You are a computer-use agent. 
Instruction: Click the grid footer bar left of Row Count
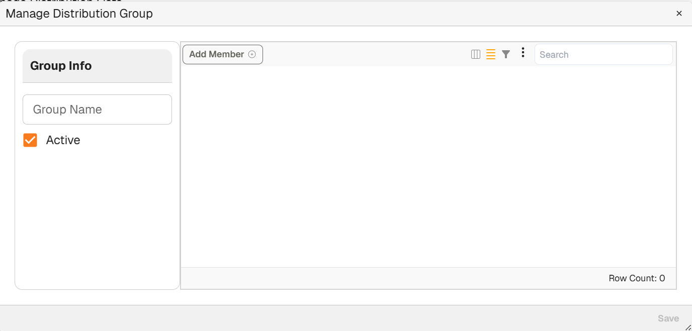[x=377, y=278]
